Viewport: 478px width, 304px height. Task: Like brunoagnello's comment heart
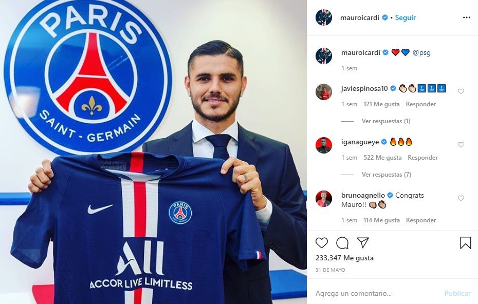461,198
